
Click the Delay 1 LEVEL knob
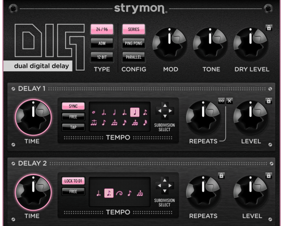pos(251,118)
